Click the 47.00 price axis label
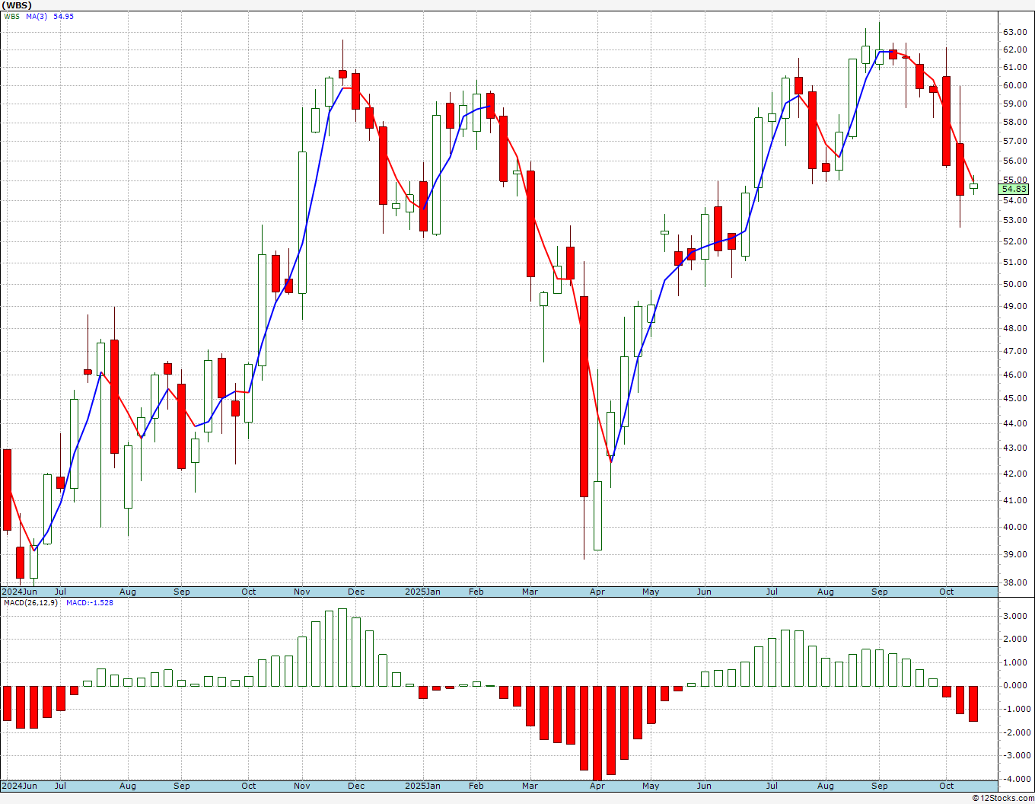 (x=1014, y=351)
